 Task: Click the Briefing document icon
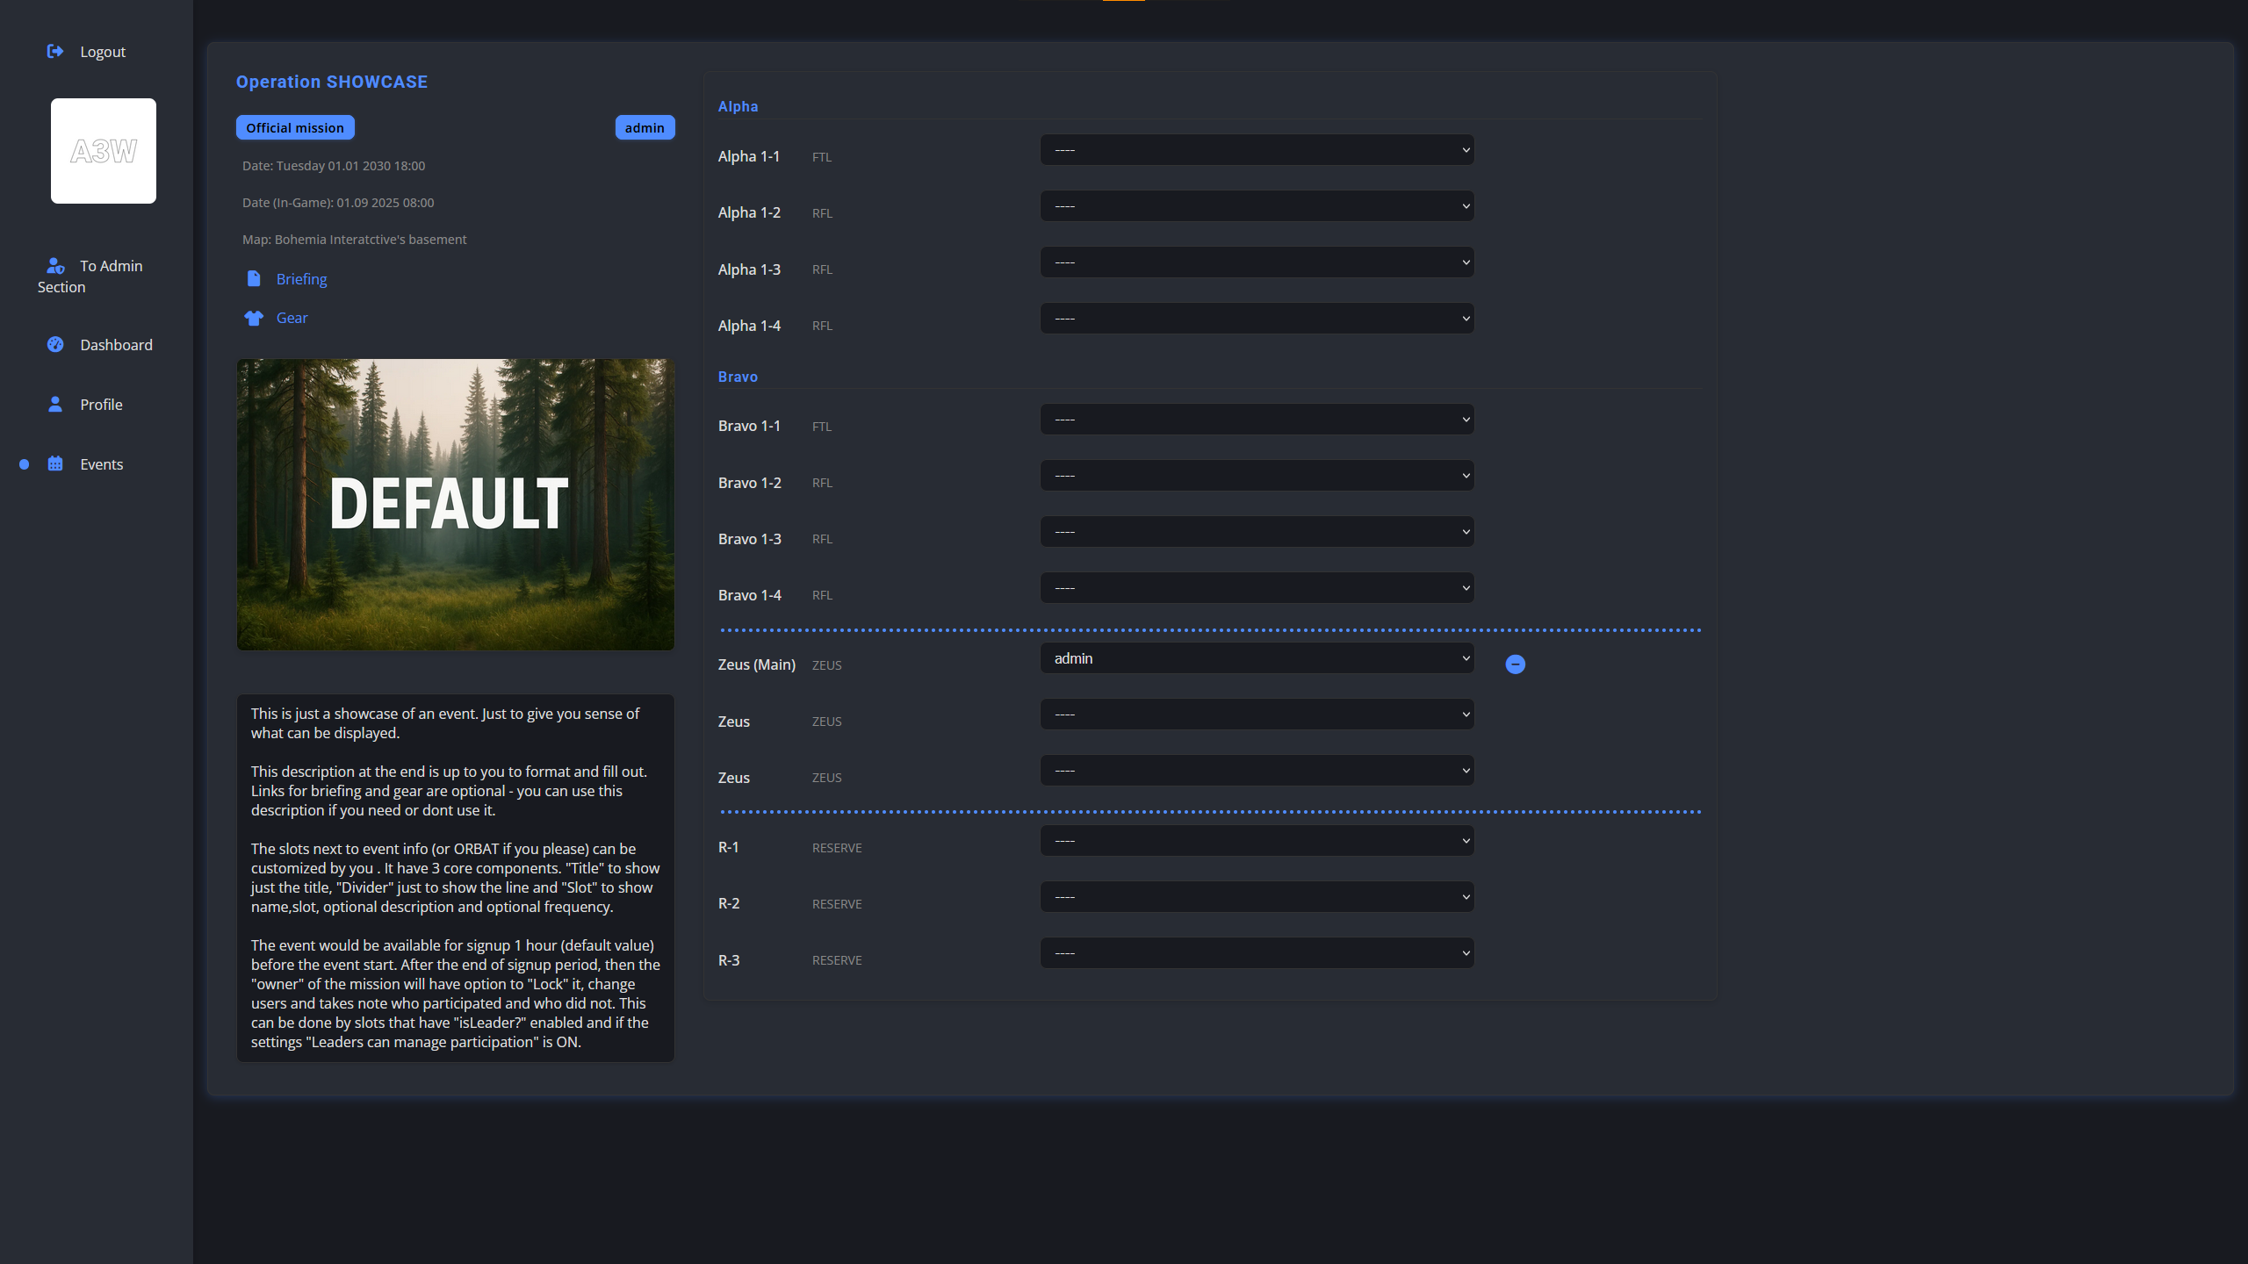254,278
